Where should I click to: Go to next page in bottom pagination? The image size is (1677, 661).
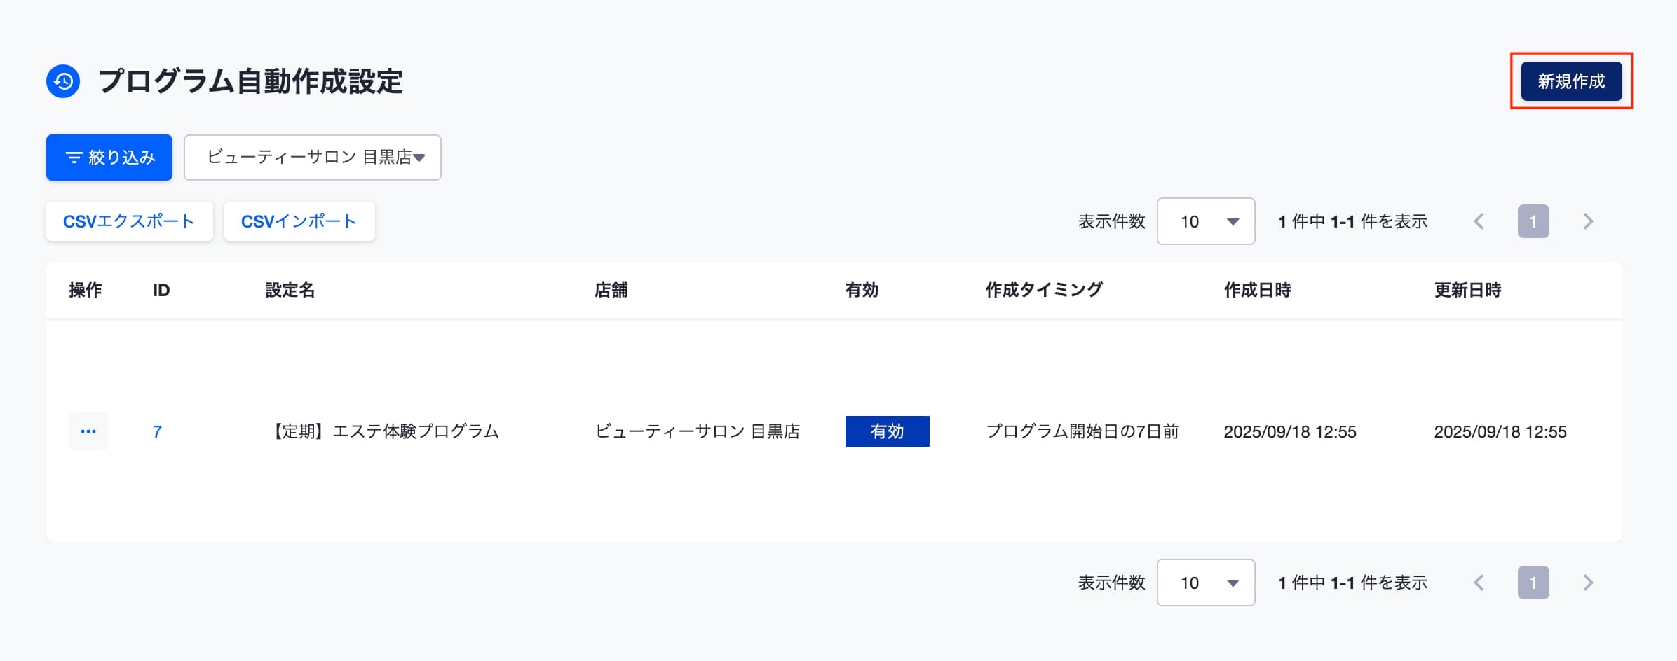pyautogui.click(x=1588, y=583)
